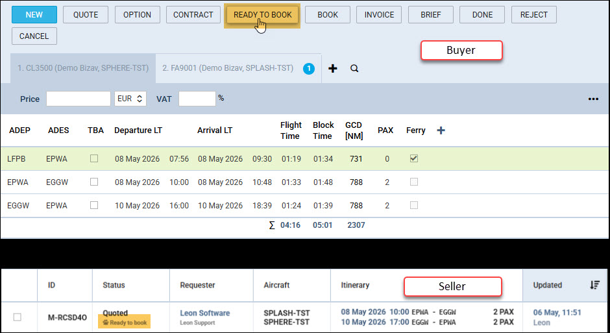This screenshot has height=333, width=610.
Task: Click the Updated column header
Action: pos(547,285)
